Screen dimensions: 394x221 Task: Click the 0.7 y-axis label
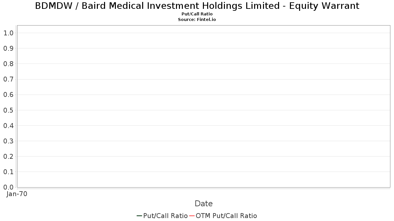pos(8,79)
